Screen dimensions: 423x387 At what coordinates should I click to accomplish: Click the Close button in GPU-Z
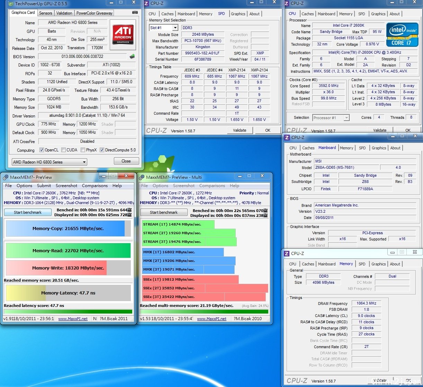pyautogui.click(x=126, y=161)
